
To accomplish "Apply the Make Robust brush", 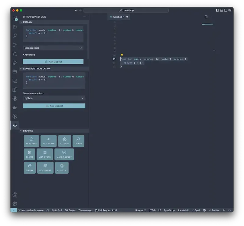I will (64, 154).
